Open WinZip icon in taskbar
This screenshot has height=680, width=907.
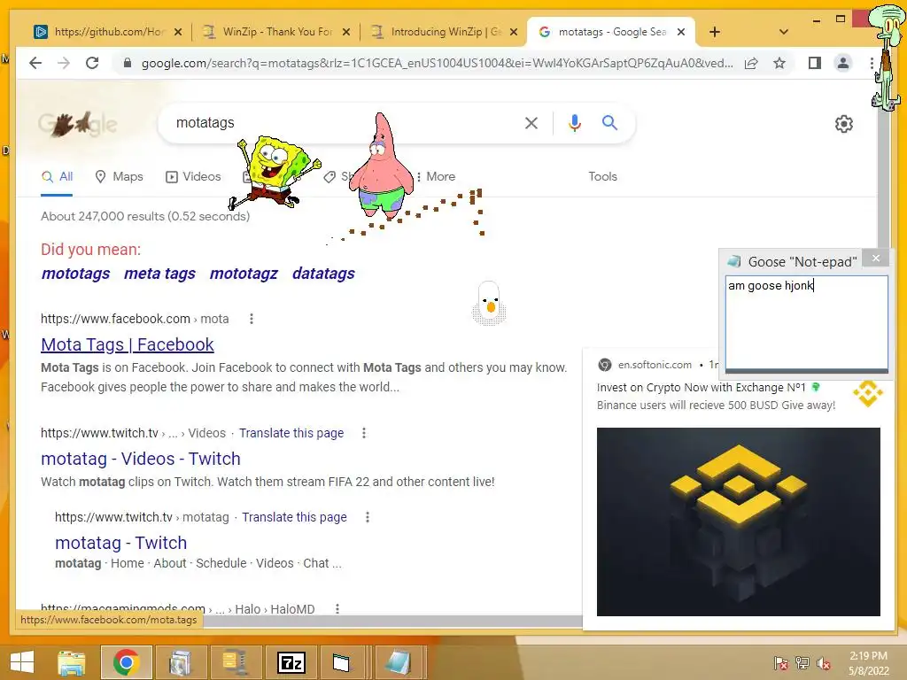click(235, 662)
